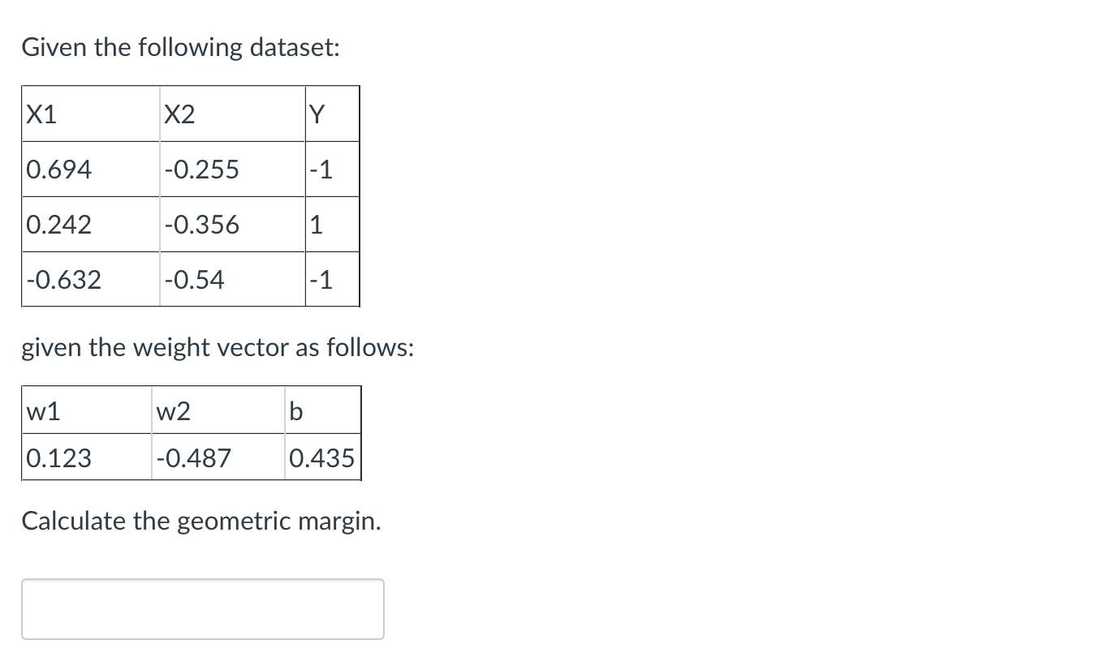Select the bias value 0.435
The image size is (1112, 670).
[322, 458]
